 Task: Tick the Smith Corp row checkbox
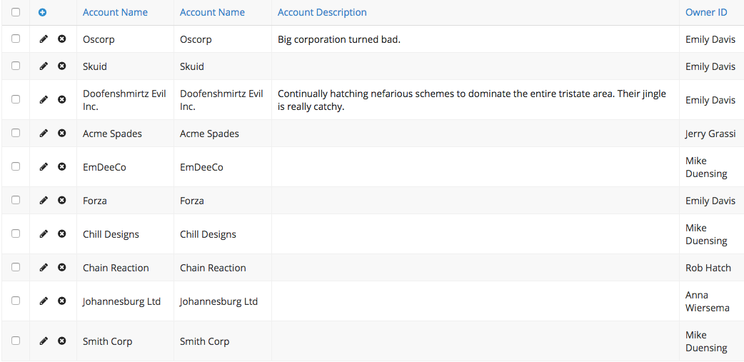pos(16,341)
